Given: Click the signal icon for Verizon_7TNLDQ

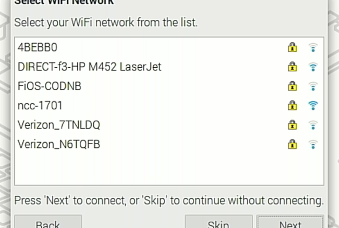Looking at the screenshot, I should (313, 125).
